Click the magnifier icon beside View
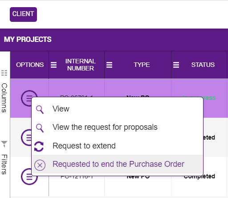The image size is (228, 198). point(40,110)
